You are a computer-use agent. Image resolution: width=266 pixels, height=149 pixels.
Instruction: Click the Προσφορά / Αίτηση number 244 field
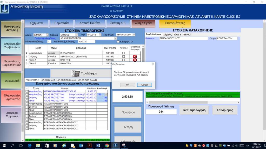(x=161, y=112)
